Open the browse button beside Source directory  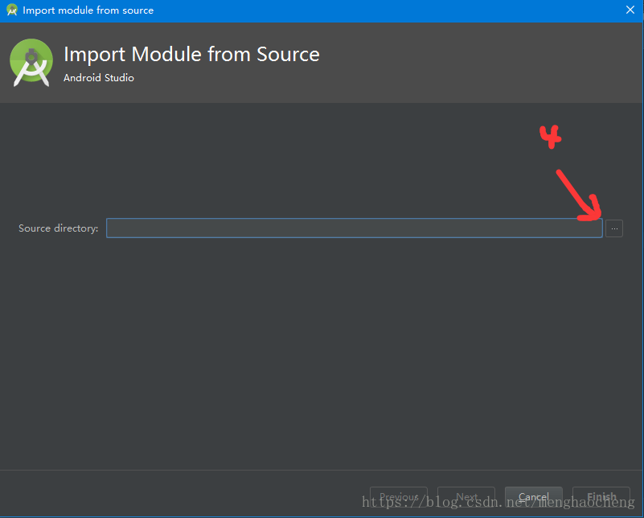(x=614, y=228)
